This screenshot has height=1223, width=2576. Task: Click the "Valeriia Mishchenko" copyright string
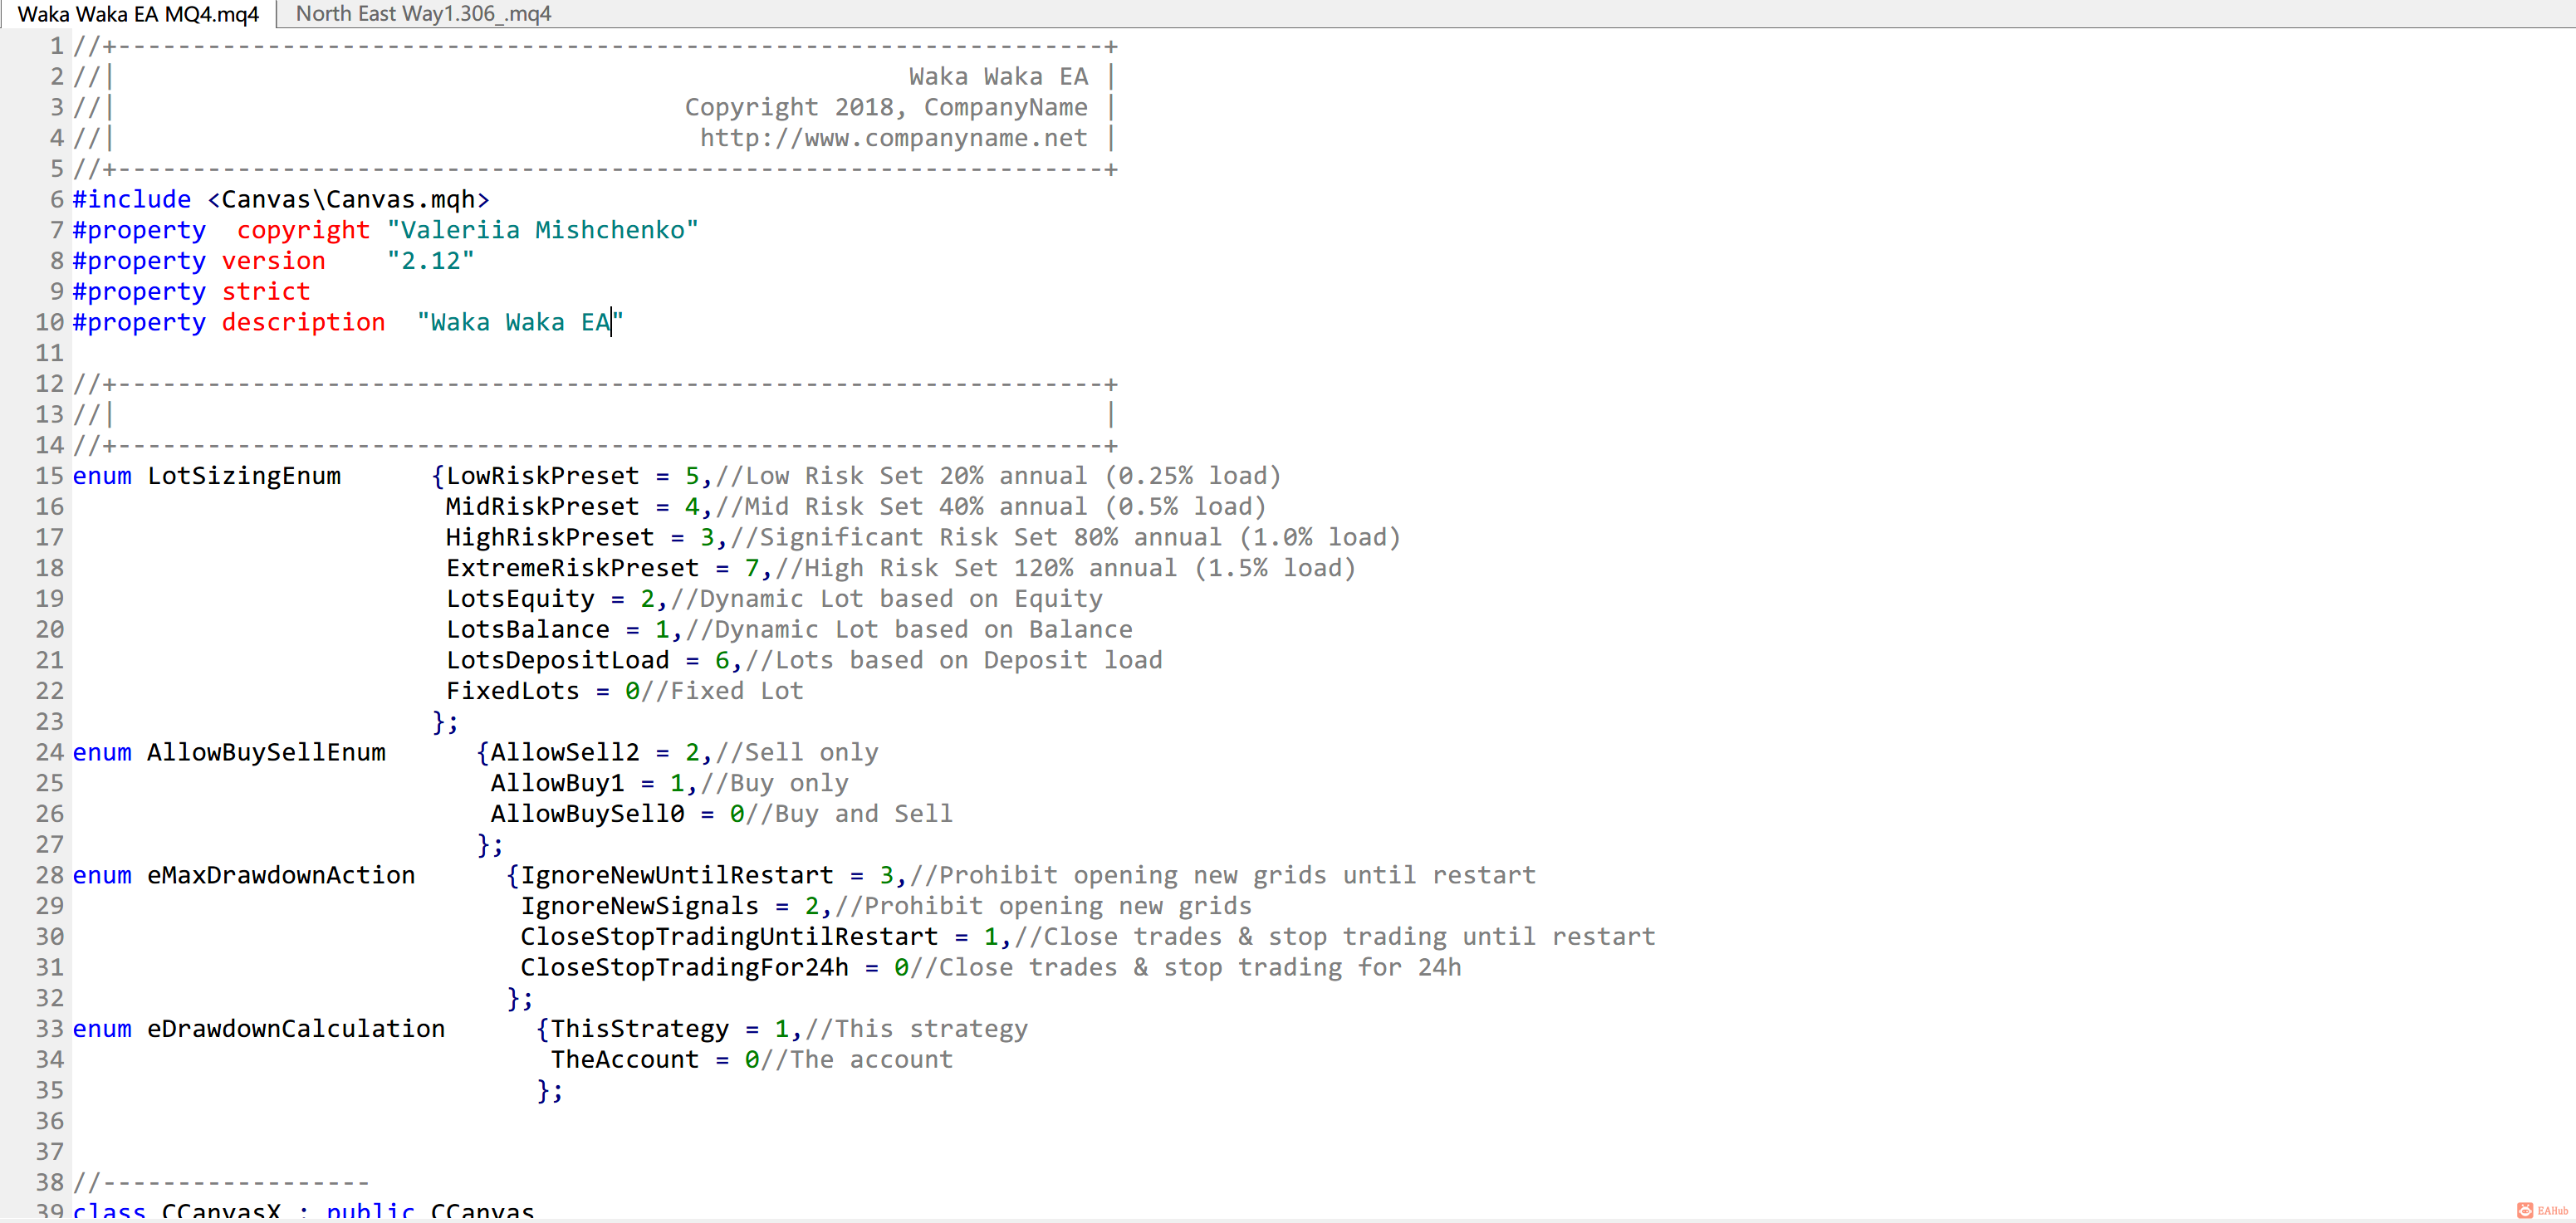pyautogui.click(x=542, y=230)
